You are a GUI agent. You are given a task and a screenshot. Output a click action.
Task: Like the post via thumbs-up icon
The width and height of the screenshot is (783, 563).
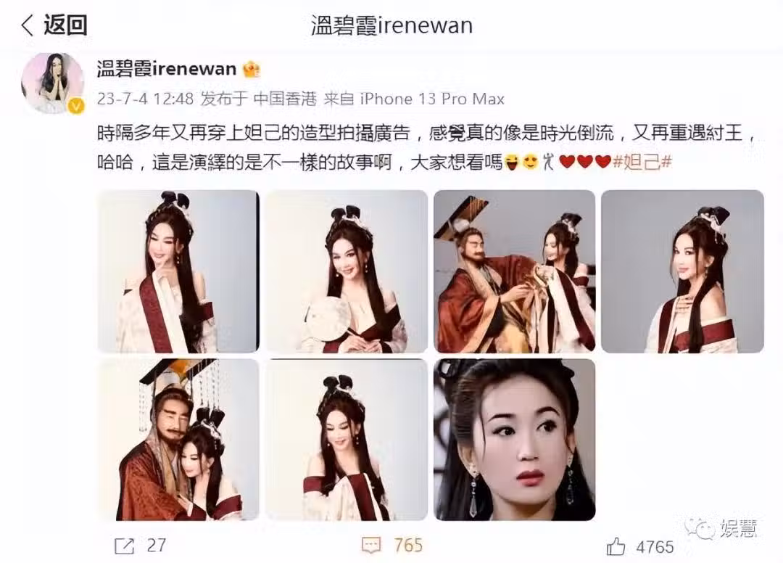tap(616, 546)
